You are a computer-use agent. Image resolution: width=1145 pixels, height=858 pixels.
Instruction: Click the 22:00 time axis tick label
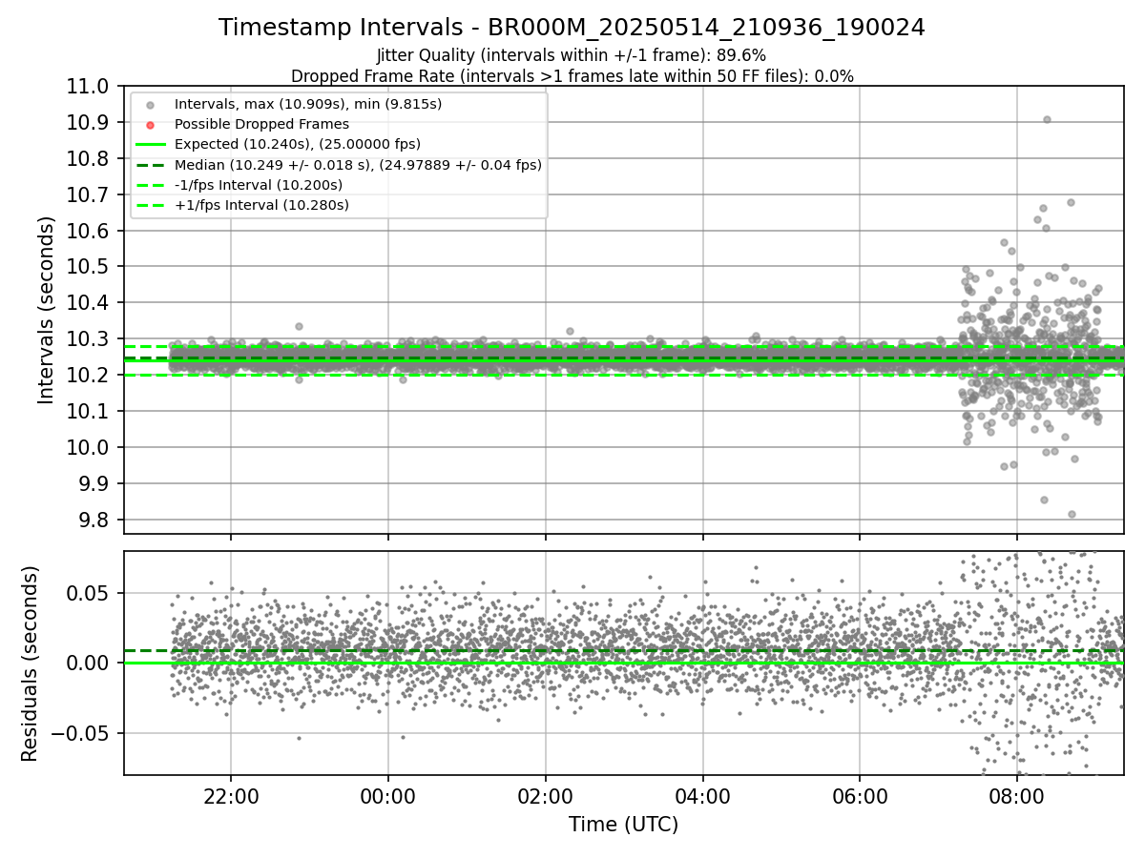231,796
